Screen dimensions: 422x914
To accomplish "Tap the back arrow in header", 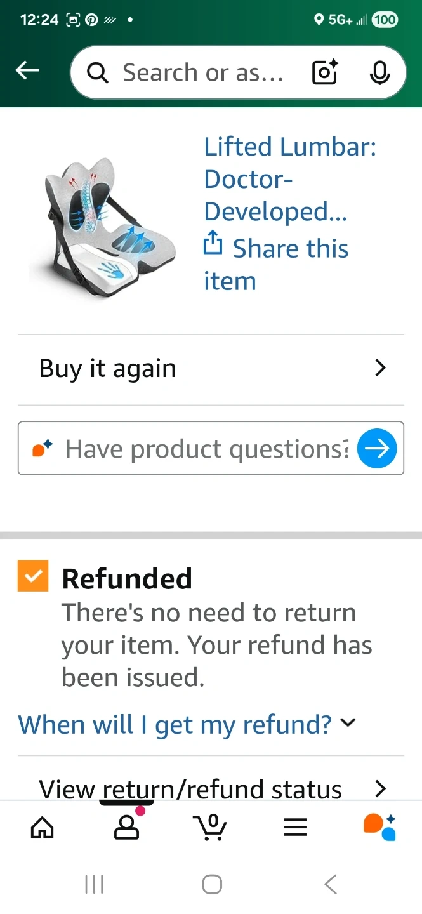I will tap(27, 72).
